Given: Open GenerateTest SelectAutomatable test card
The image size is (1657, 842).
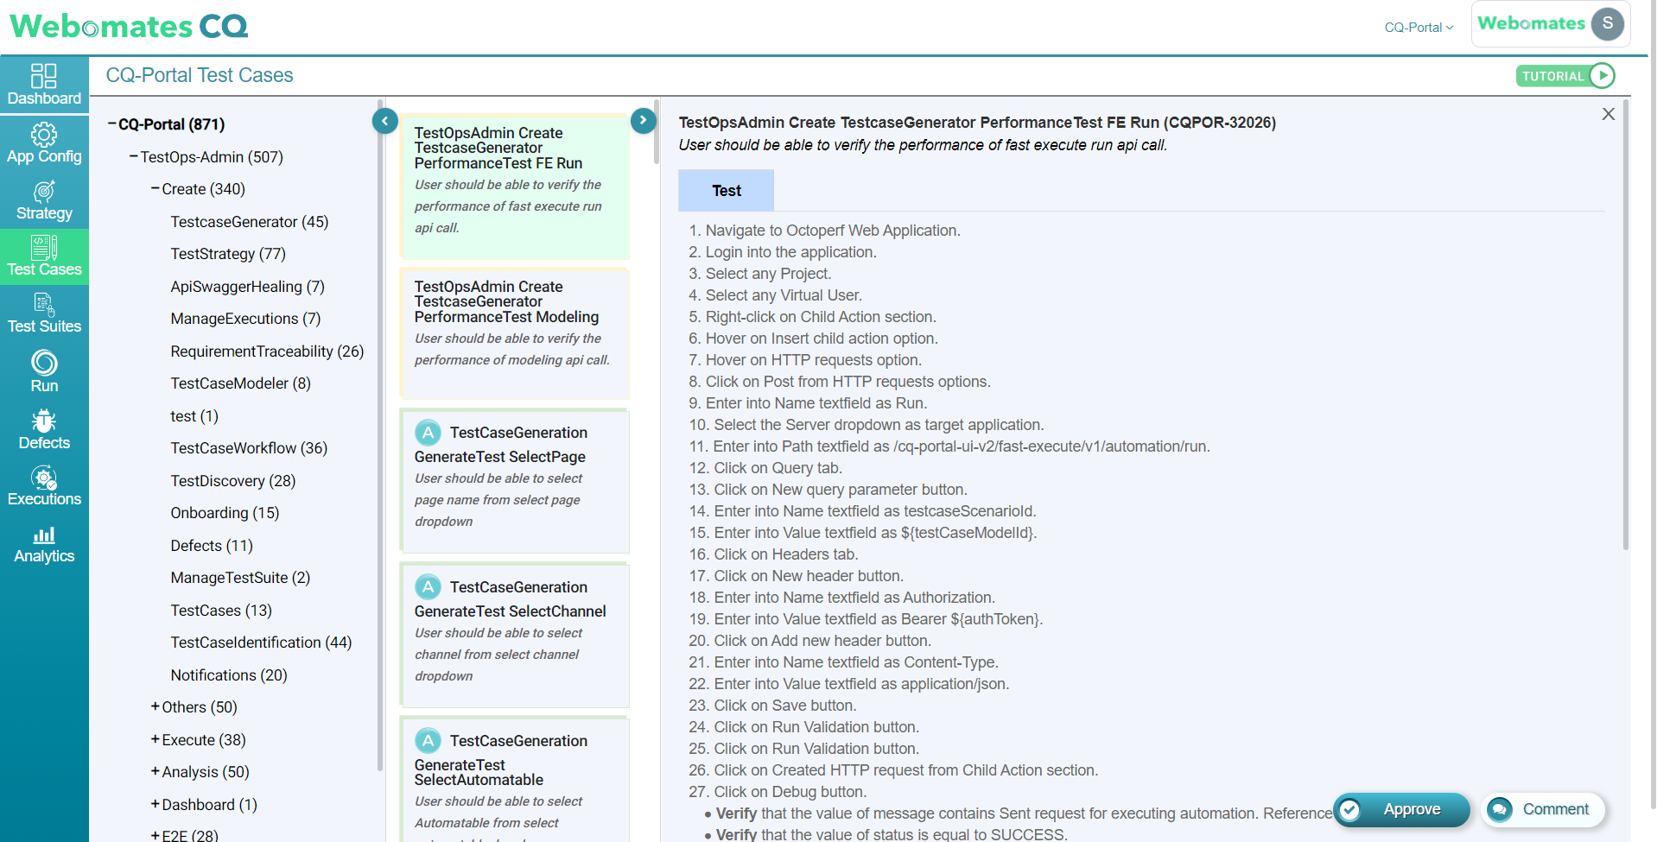Looking at the screenshot, I should click(x=514, y=779).
